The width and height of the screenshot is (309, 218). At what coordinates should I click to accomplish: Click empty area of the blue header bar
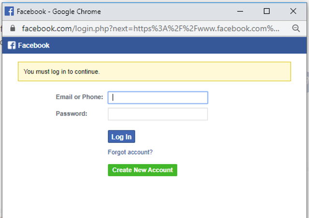pyautogui.click(x=177, y=45)
